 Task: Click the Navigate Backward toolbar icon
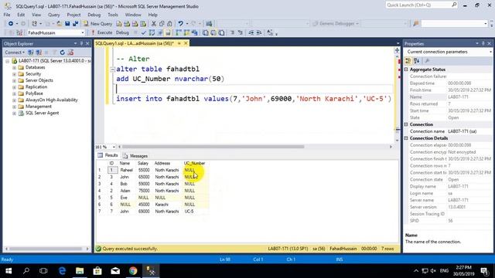click(x=11, y=24)
